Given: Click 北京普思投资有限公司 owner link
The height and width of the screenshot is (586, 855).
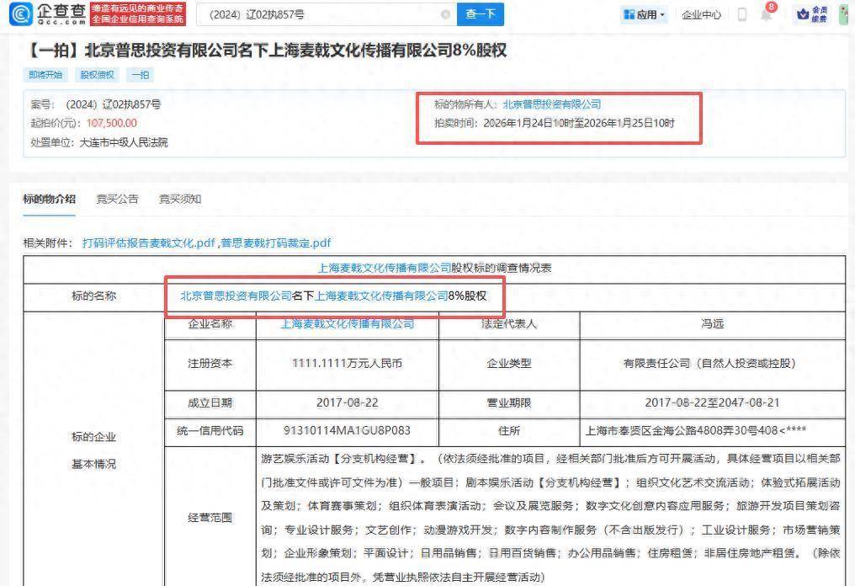Looking at the screenshot, I should click(x=552, y=104).
